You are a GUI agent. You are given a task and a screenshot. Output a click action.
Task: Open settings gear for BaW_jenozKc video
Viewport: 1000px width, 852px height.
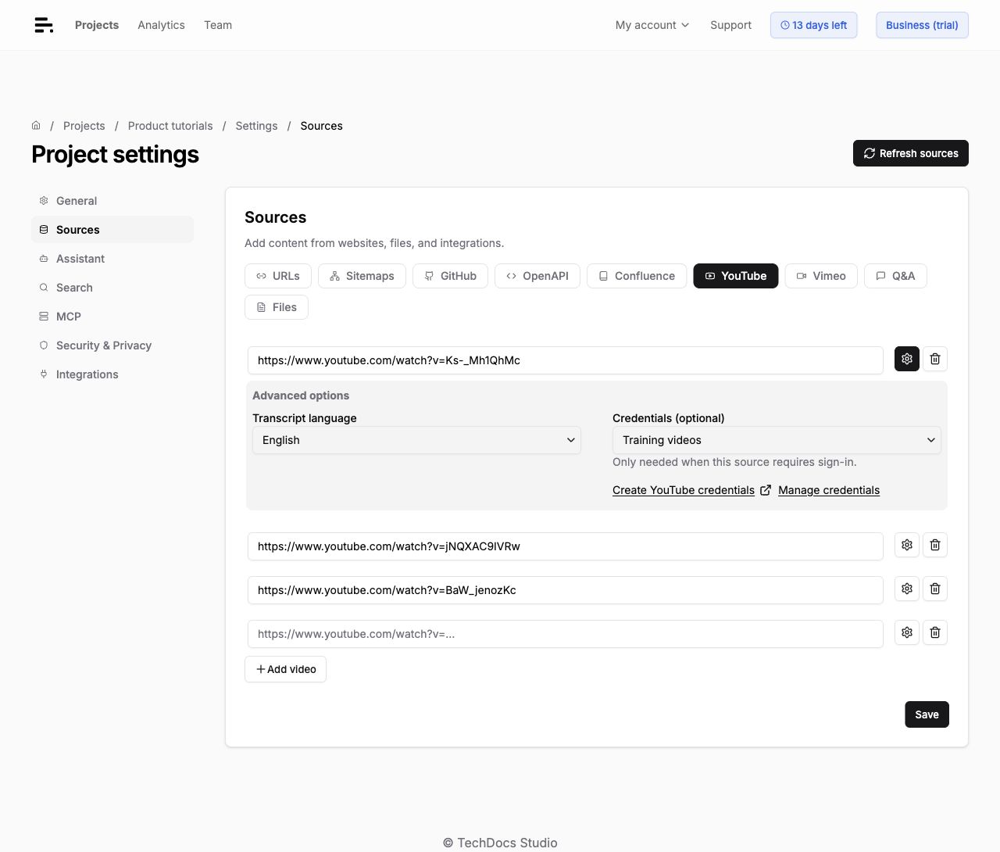pos(907,589)
